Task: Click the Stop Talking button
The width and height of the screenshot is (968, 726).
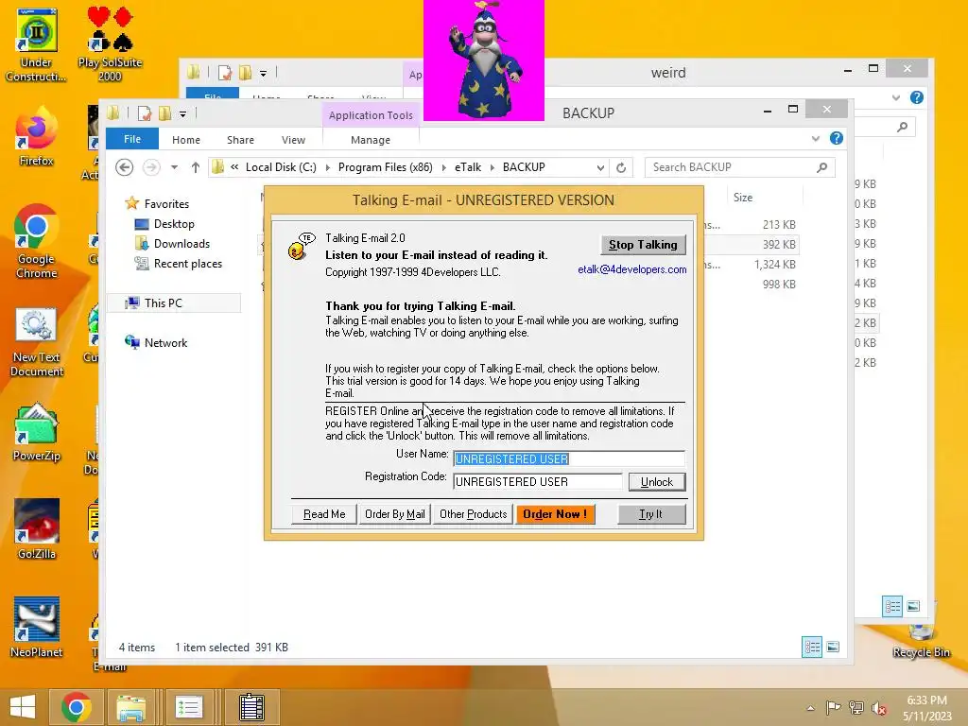Action: pos(643,245)
